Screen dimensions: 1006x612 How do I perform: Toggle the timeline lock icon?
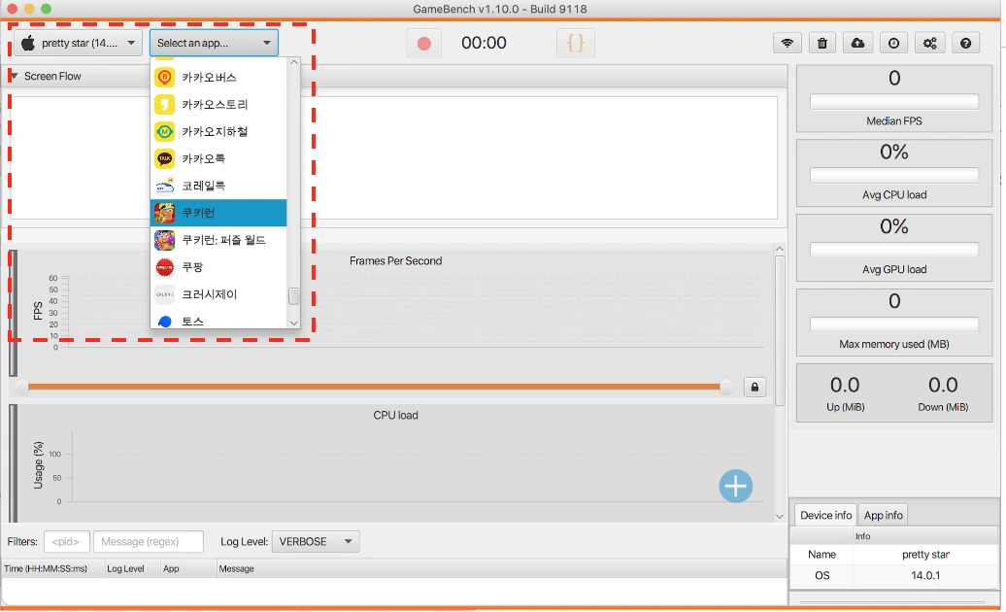click(754, 387)
